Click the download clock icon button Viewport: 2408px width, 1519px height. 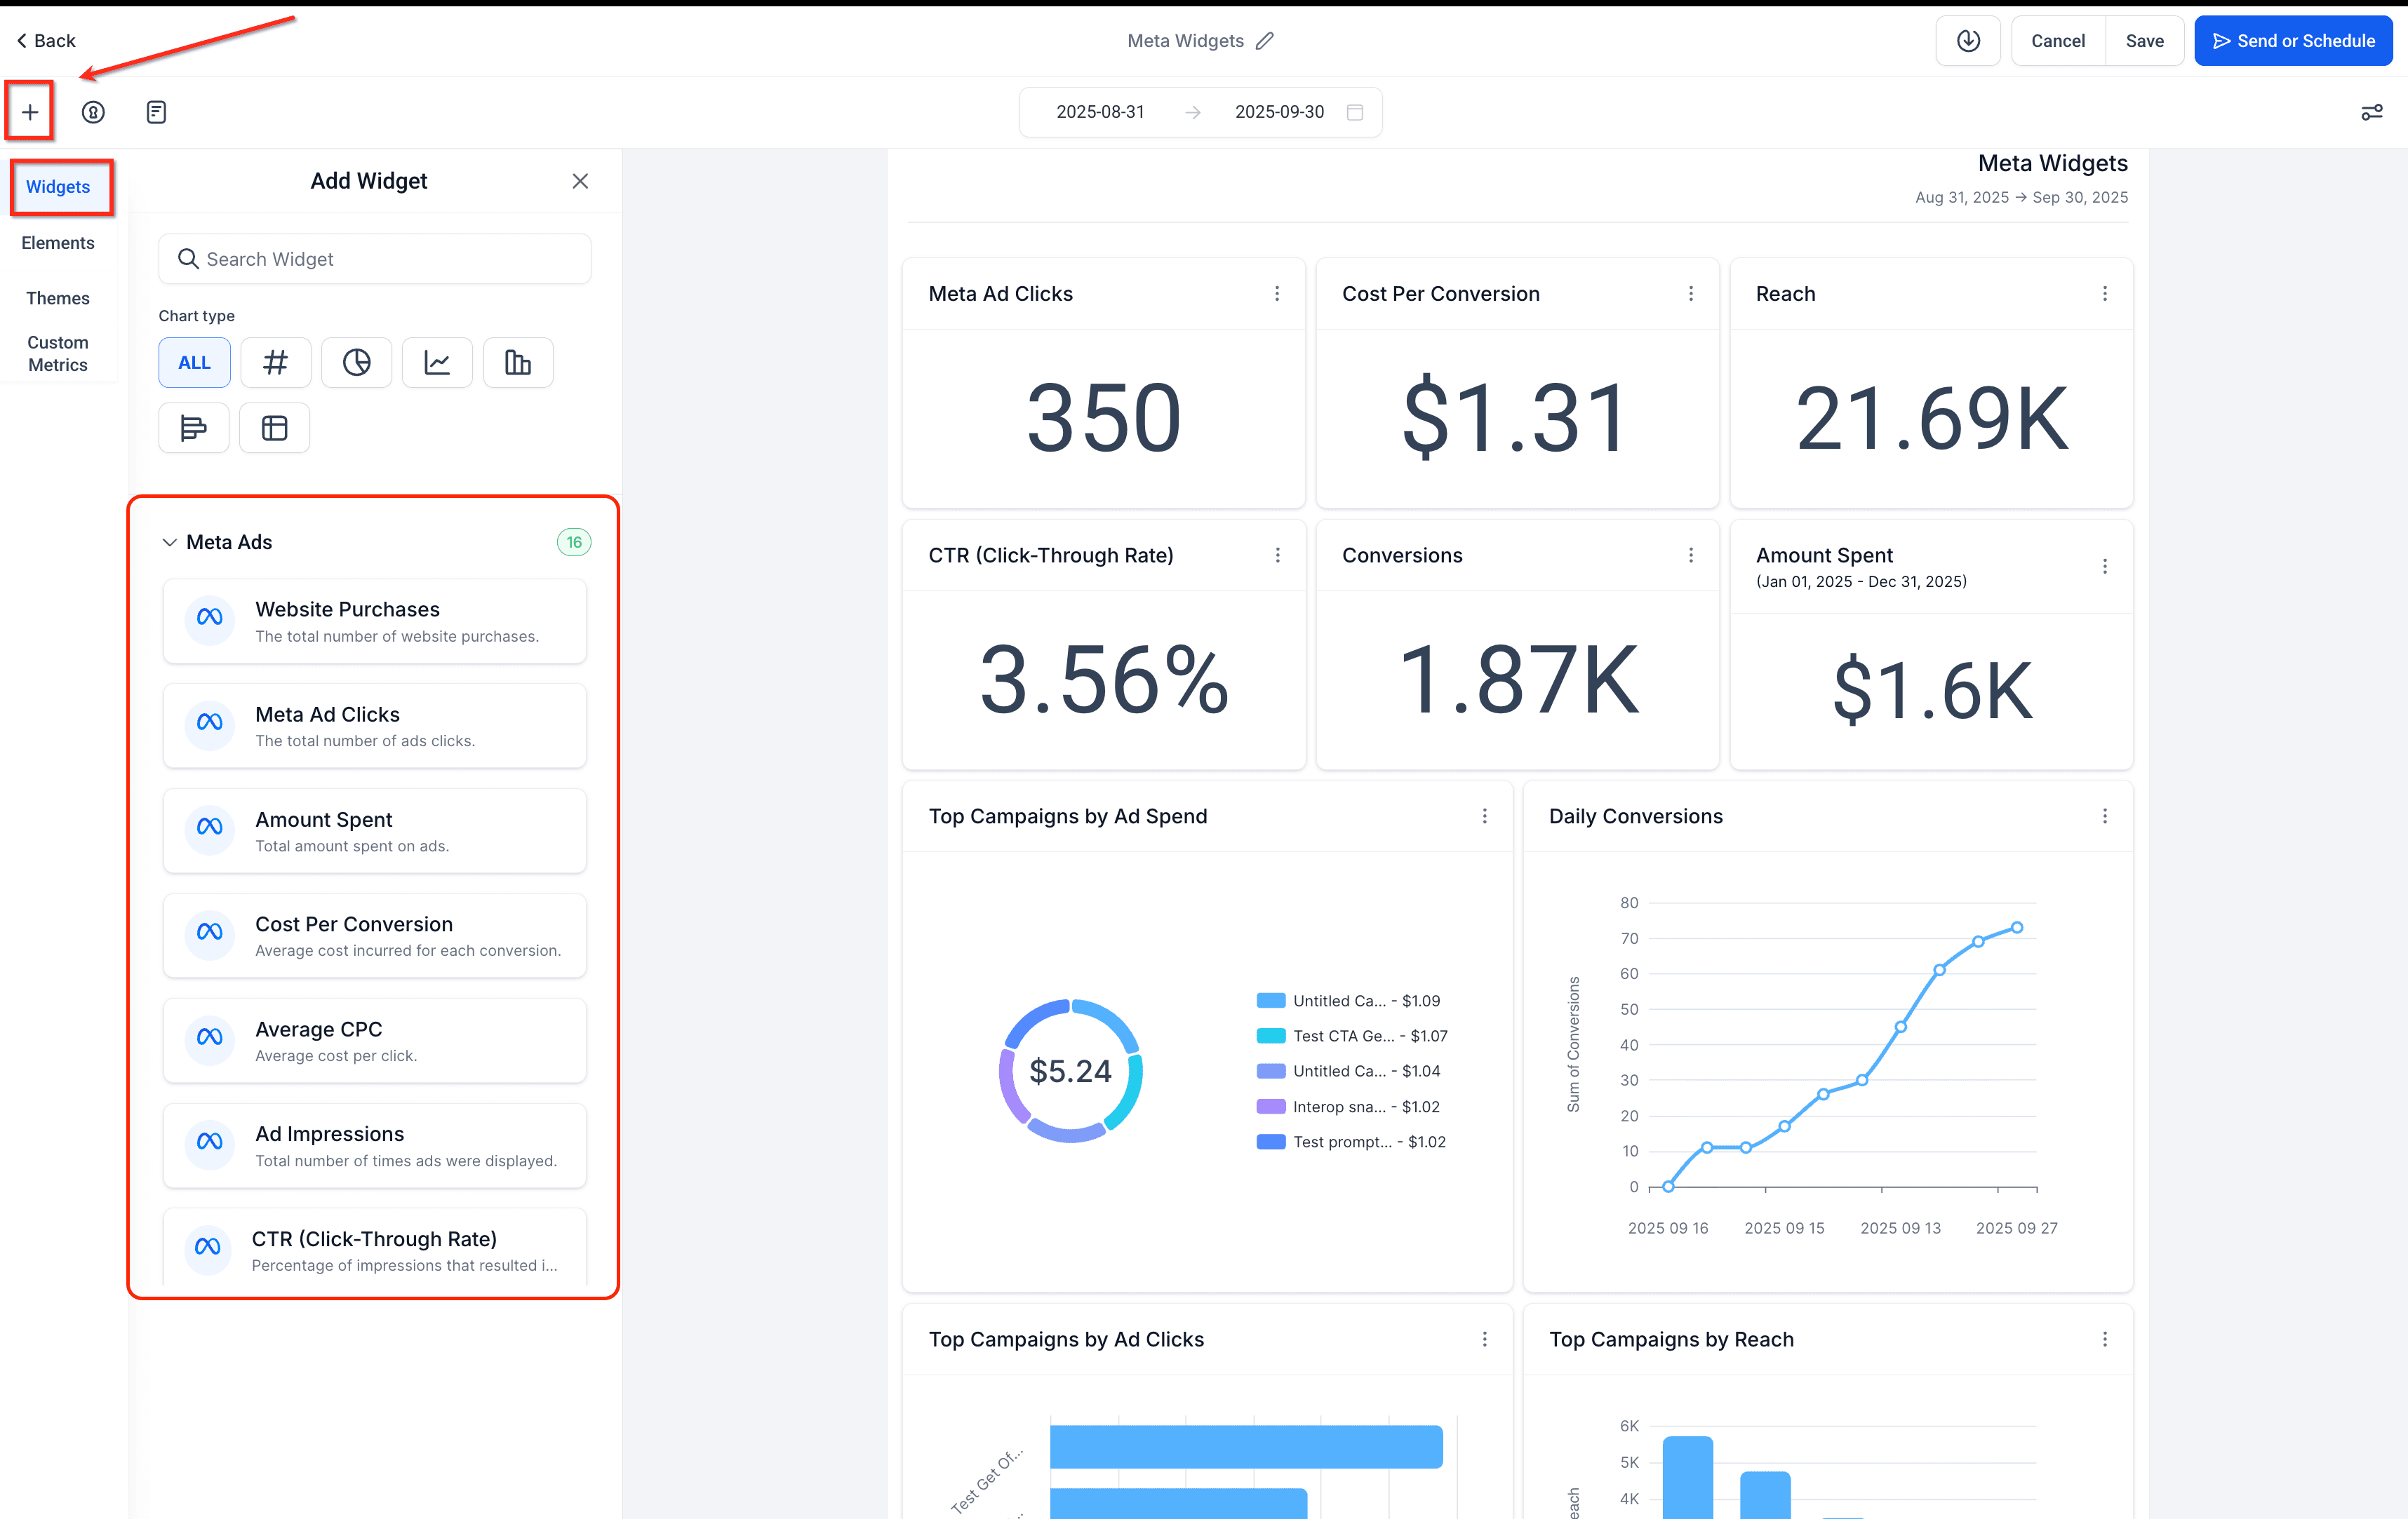[x=1967, y=41]
